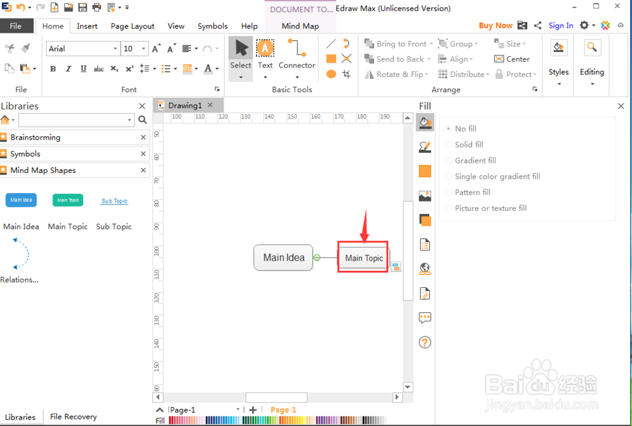The height and width of the screenshot is (426, 632).
Task: Add a new page with plus button
Action: [253, 410]
